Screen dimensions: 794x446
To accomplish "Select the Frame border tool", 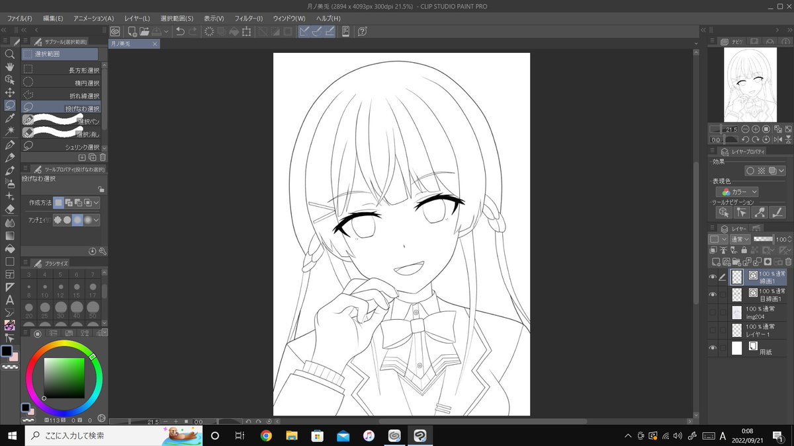I will click(x=10, y=274).
